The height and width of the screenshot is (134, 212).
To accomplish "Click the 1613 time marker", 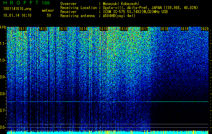I will (x=63, y=29).
